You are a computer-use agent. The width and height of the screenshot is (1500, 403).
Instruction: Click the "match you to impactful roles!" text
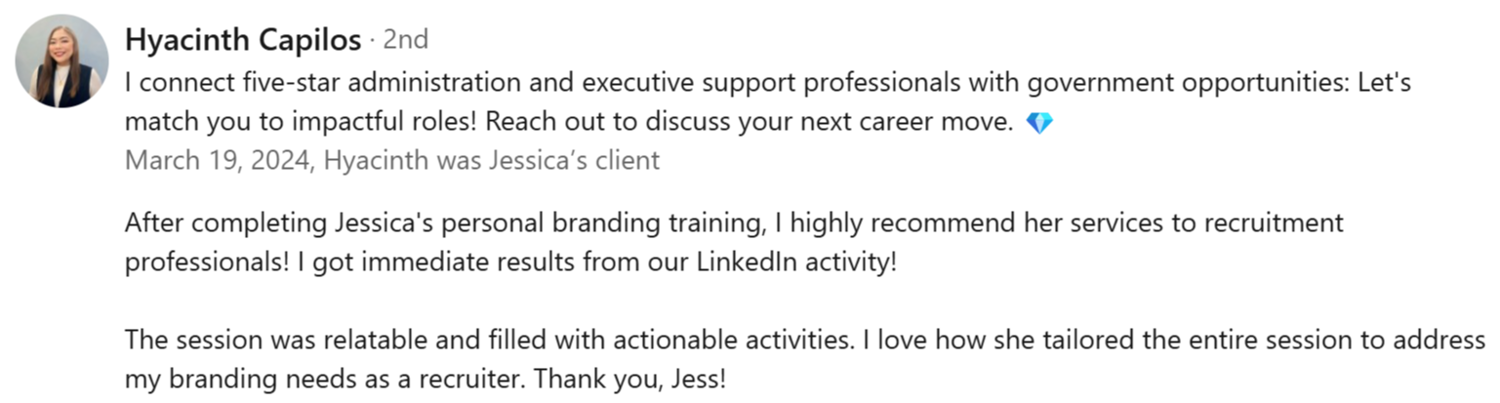pyautogui.click(x=302, y=124)
